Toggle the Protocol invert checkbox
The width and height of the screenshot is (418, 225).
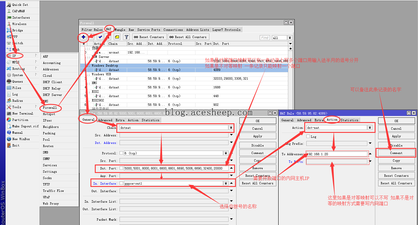pos(121,153)
